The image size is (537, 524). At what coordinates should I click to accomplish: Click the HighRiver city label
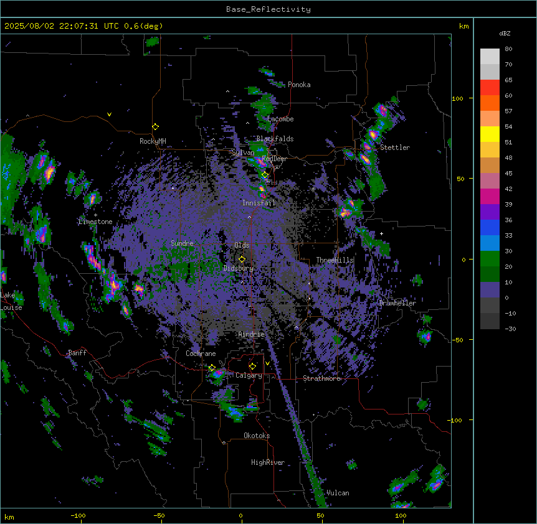pos(268,462)
